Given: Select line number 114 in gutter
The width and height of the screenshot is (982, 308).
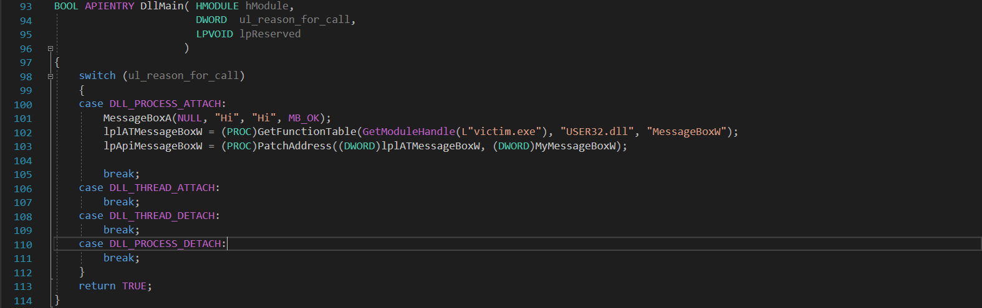Looking at the screenshot, I should (x=23, y=301).
